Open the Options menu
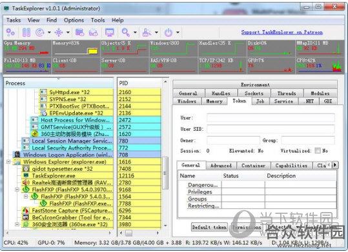The width and height of the screenshot is (348, 252). [74, 20]
